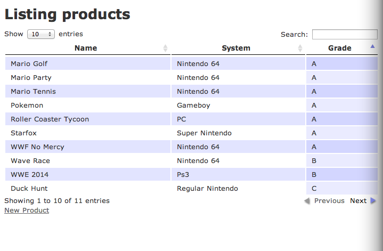Click the right arrow icon beside Next
383x251 pixels.
(373, 201)
